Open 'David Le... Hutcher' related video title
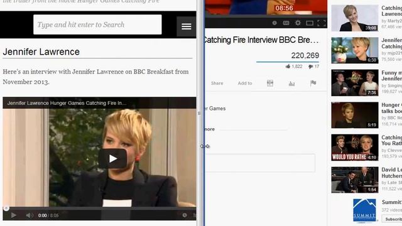The width and height of the screenshot is (402, 226). click(x=391, y=173)
